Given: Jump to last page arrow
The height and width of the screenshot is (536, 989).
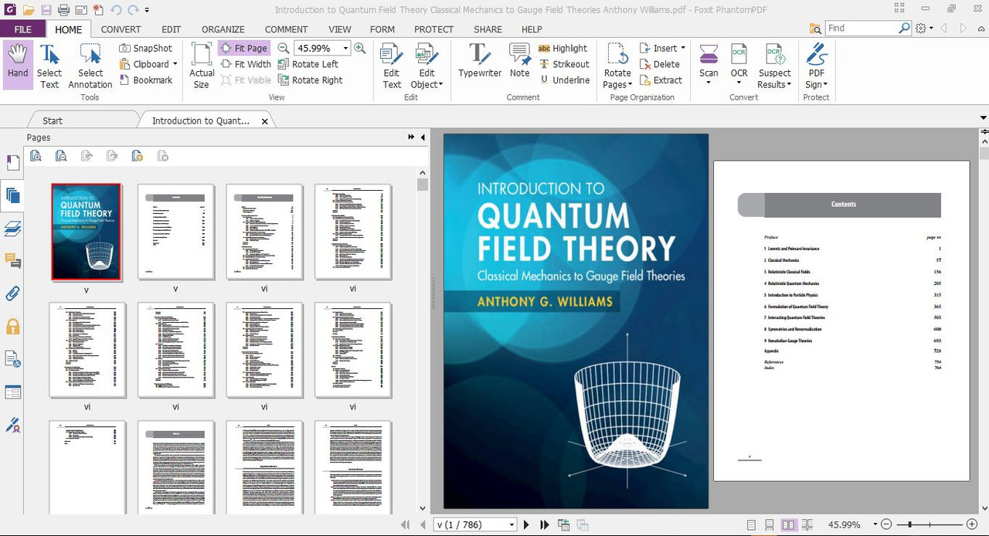Looking at the screenshot, I should [544, 524].
